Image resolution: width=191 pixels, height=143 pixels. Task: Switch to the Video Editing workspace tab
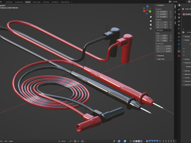pyautogui.click(x=65, y=2)
